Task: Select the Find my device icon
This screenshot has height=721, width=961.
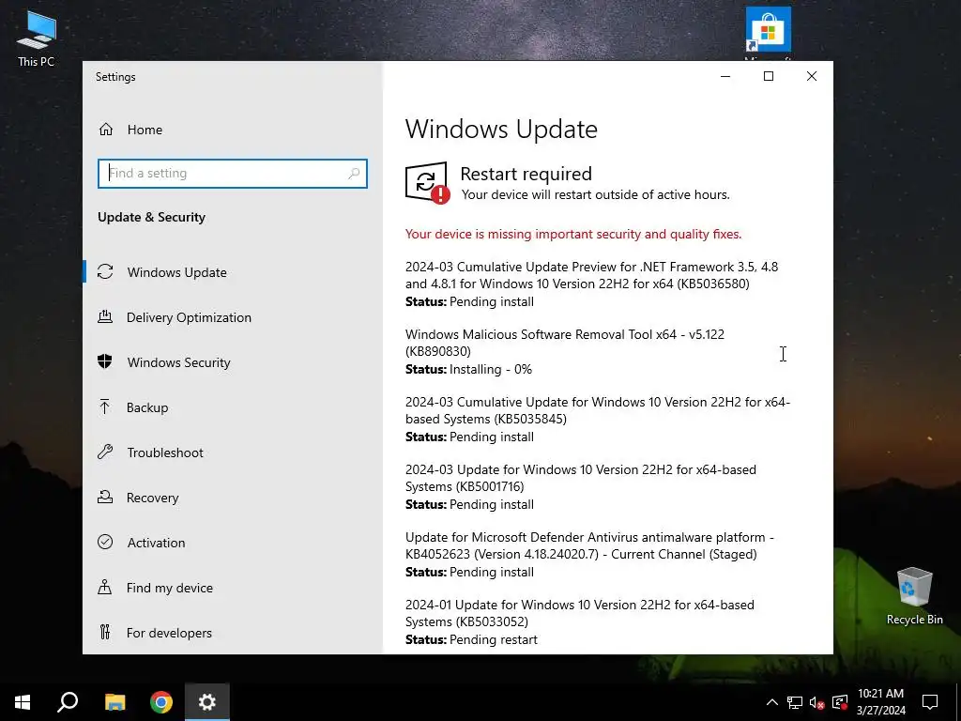Action: [x=105, y=588]
